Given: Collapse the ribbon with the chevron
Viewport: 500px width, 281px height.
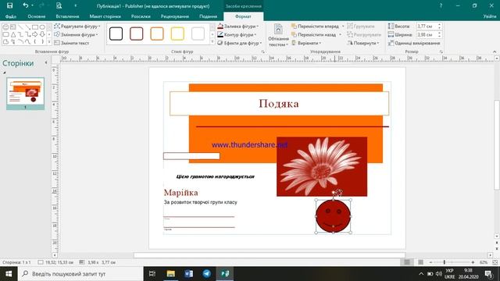Looking at the screenshot, I should (x=495, y=52).
